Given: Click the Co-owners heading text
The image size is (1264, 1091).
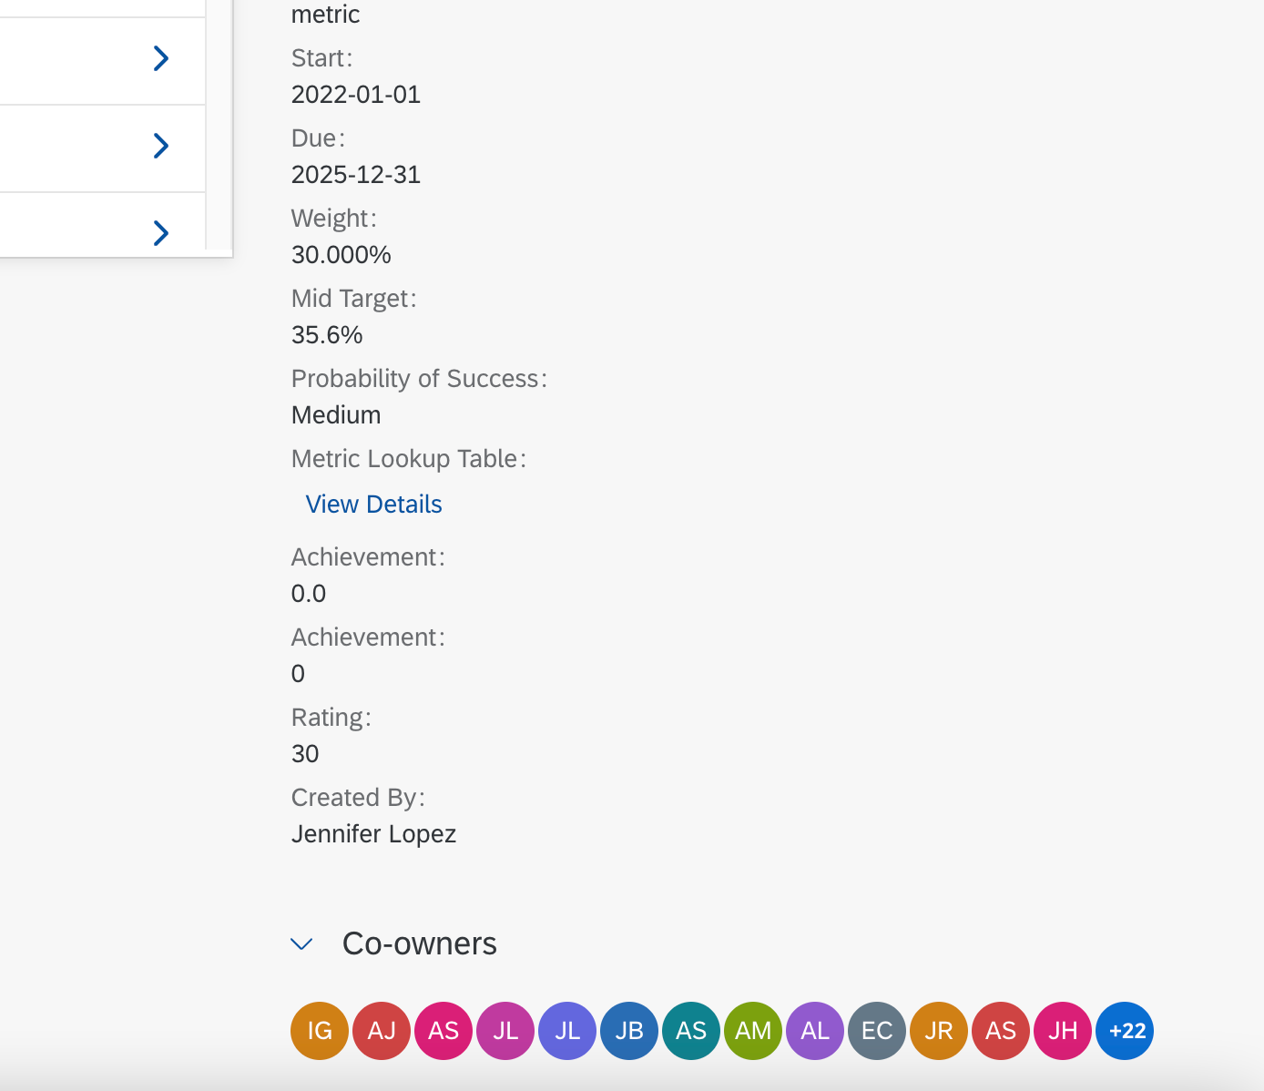Looking at the screenshot, I should 420,944.
